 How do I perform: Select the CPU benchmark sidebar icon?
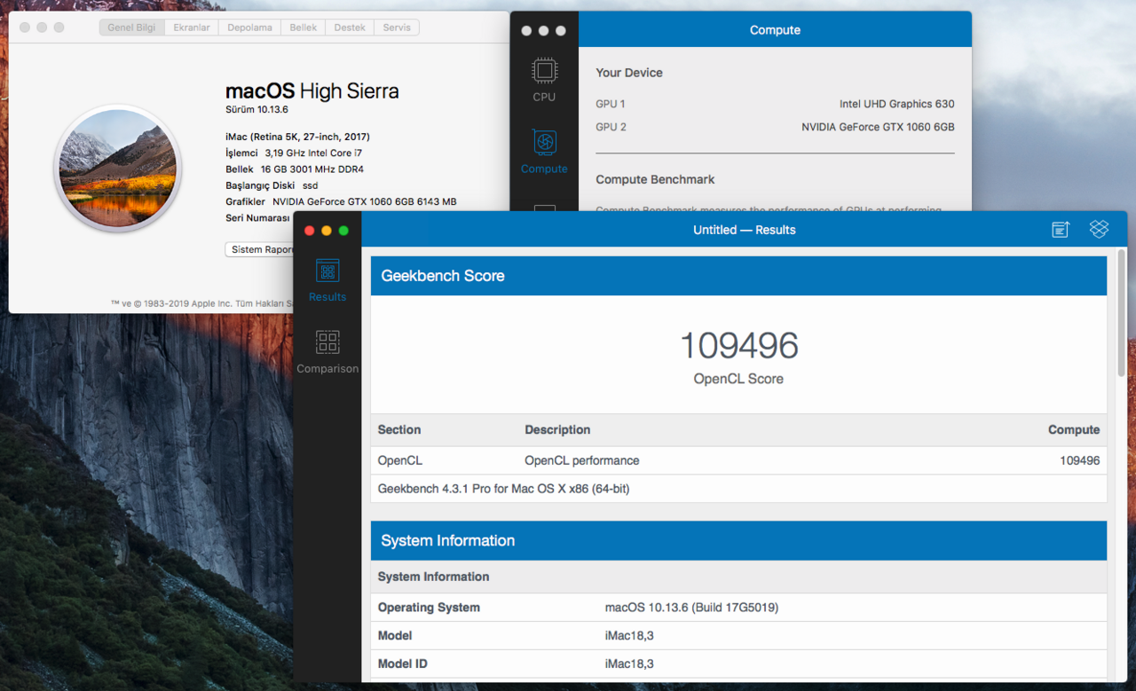tap(544, 80)
